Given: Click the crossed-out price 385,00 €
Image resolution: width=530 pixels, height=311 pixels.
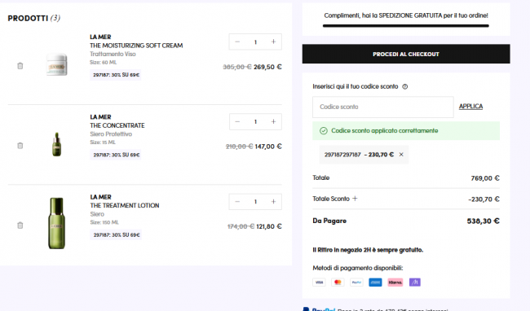Looking at the screenshot, I should [x=237, y=67].
